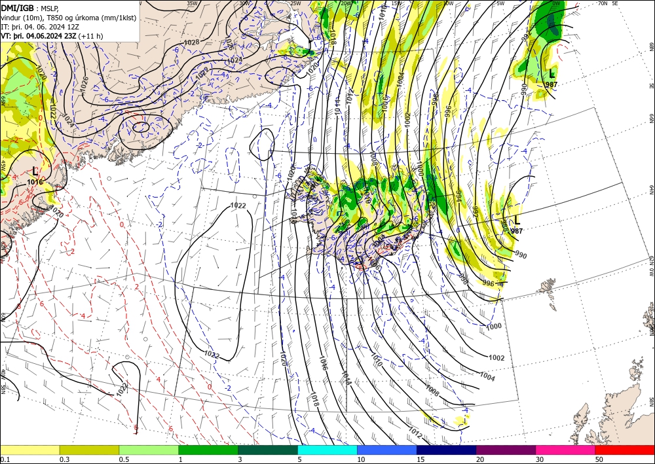Choose the purple 20 mm legend swatch
The width and height of the screenshot is (655, 464).
point(506,450)
